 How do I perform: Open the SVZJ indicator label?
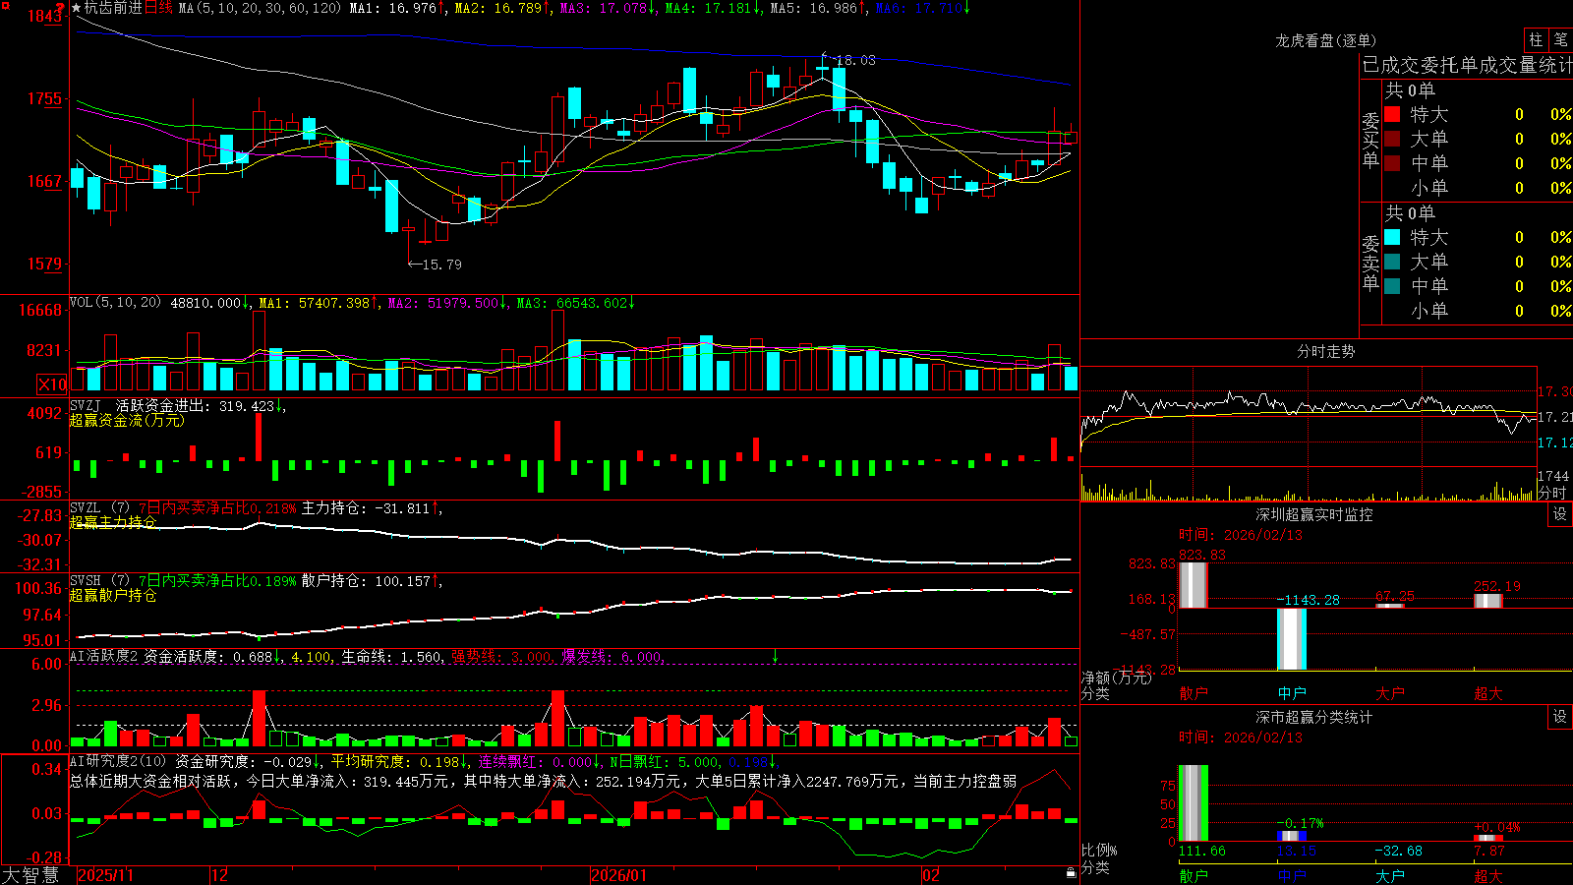tap(86, 405)
